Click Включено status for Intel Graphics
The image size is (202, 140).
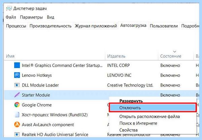[x=170, y=65]
